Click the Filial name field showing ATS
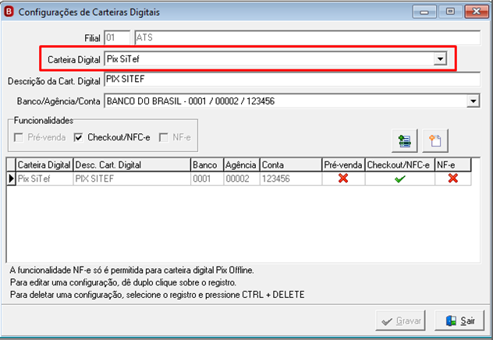 (307, 37)
